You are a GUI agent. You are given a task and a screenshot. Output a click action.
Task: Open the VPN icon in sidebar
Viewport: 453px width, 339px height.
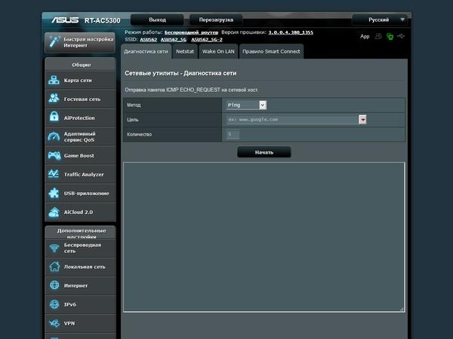pos(54,323)
